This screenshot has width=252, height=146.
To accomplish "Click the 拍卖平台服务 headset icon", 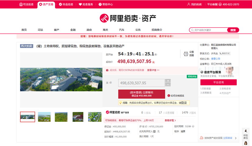I will (x=202, y=72).
